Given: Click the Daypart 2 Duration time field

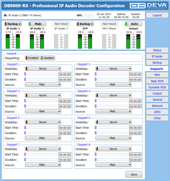Looking at the screenshot, I should pos(135,79).
